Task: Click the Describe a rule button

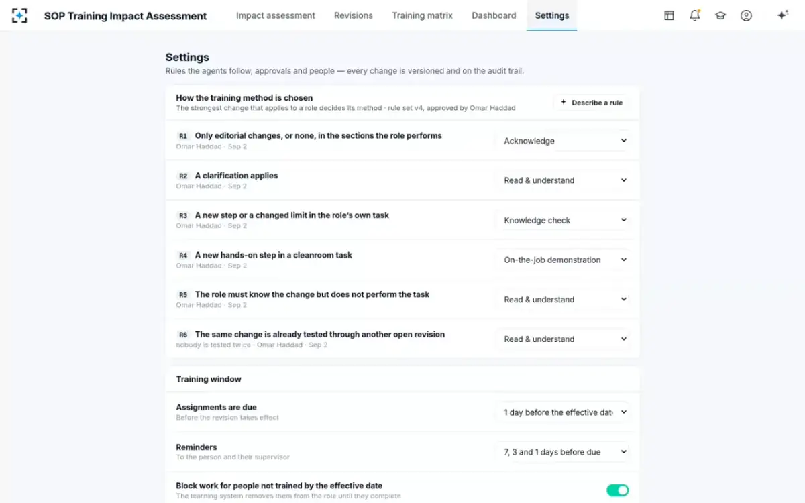Action: point(592,103)
